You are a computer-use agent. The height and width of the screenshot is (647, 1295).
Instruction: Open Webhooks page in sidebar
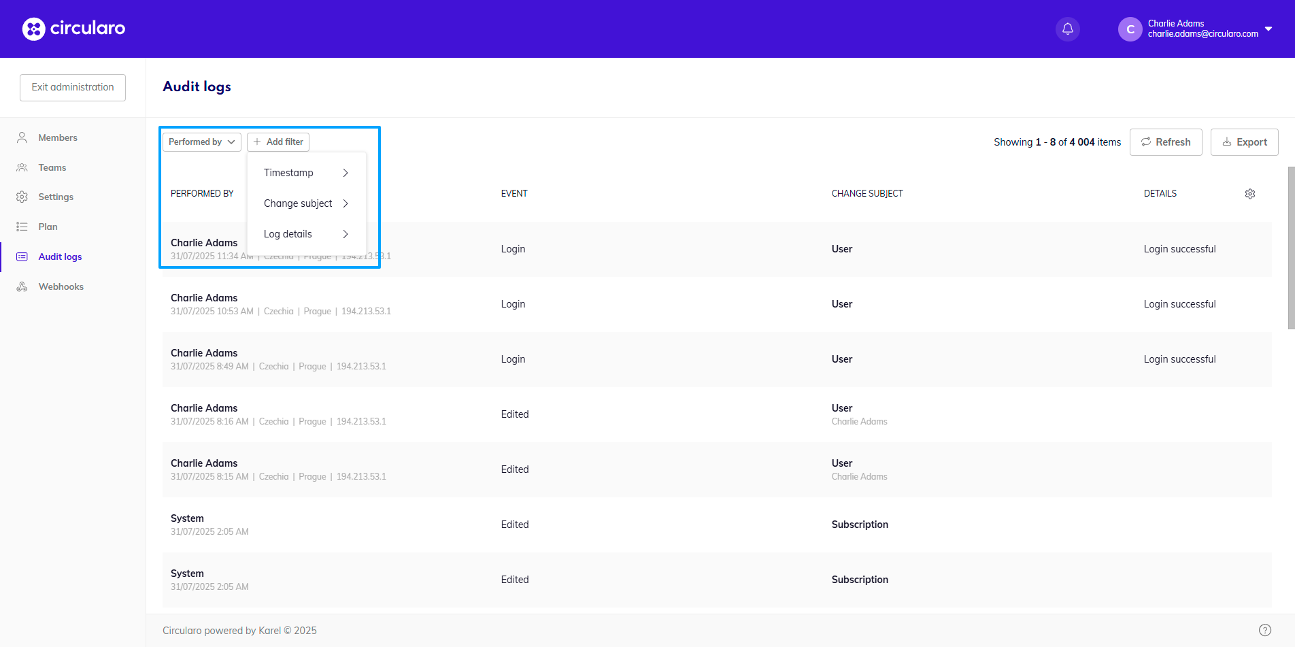point(61,286)
